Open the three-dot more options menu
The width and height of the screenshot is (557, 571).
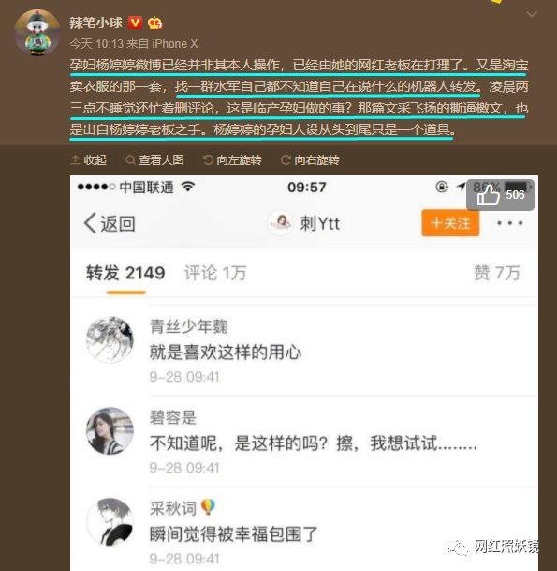click(510, 223)
